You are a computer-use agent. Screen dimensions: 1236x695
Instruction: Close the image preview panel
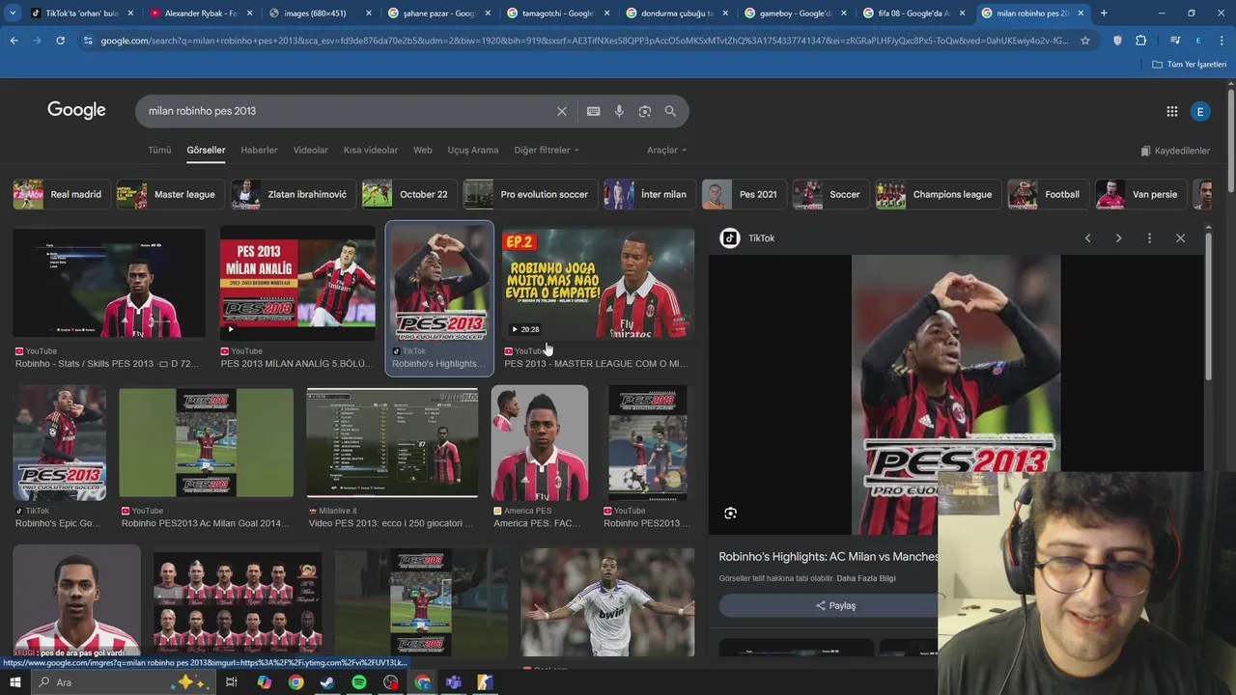pyautogui.click(x=1180, y=238)
